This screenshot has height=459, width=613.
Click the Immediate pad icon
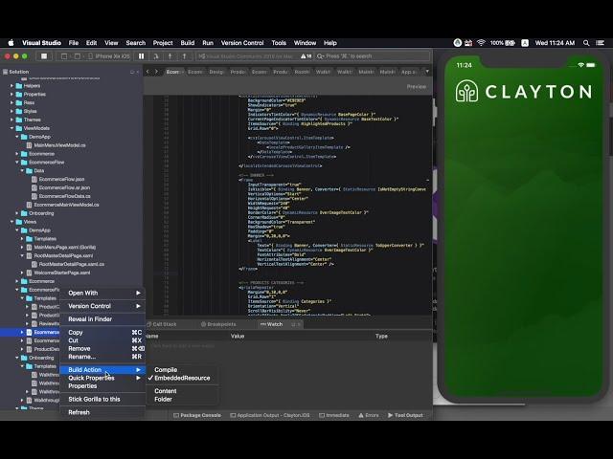[x=322, y=415]
